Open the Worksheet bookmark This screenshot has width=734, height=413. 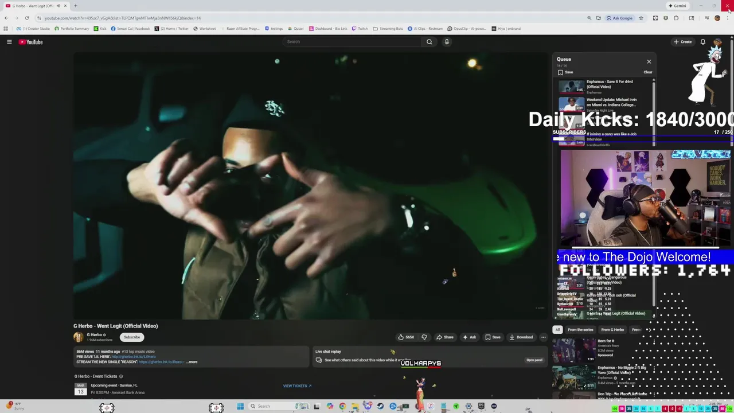[x=205, y=29]
